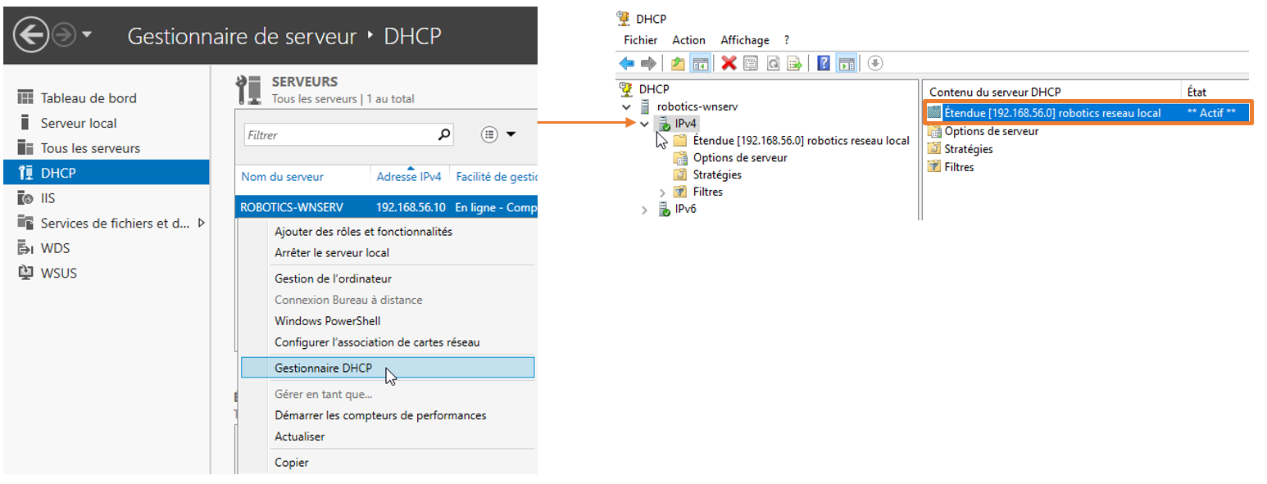This screenshot has width=1267, height=484.
Task: Open the navigation history dropdown arrow
Action: click(x=87, y=36)
